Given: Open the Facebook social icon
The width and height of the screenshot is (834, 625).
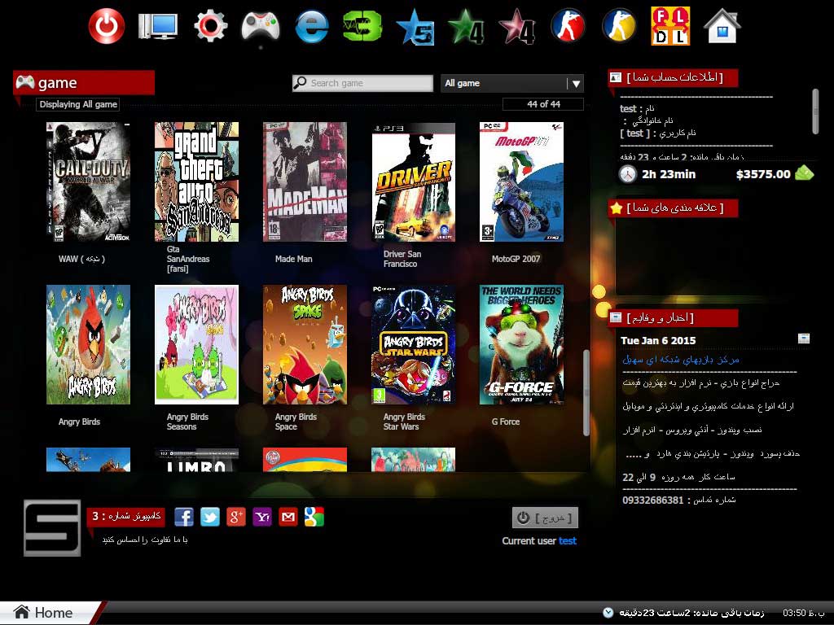Looking at the screenshot, I should pyautogui.click(x=184, y=517).
